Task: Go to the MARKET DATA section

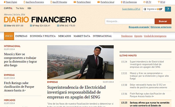Action: [x=82, y=36]
